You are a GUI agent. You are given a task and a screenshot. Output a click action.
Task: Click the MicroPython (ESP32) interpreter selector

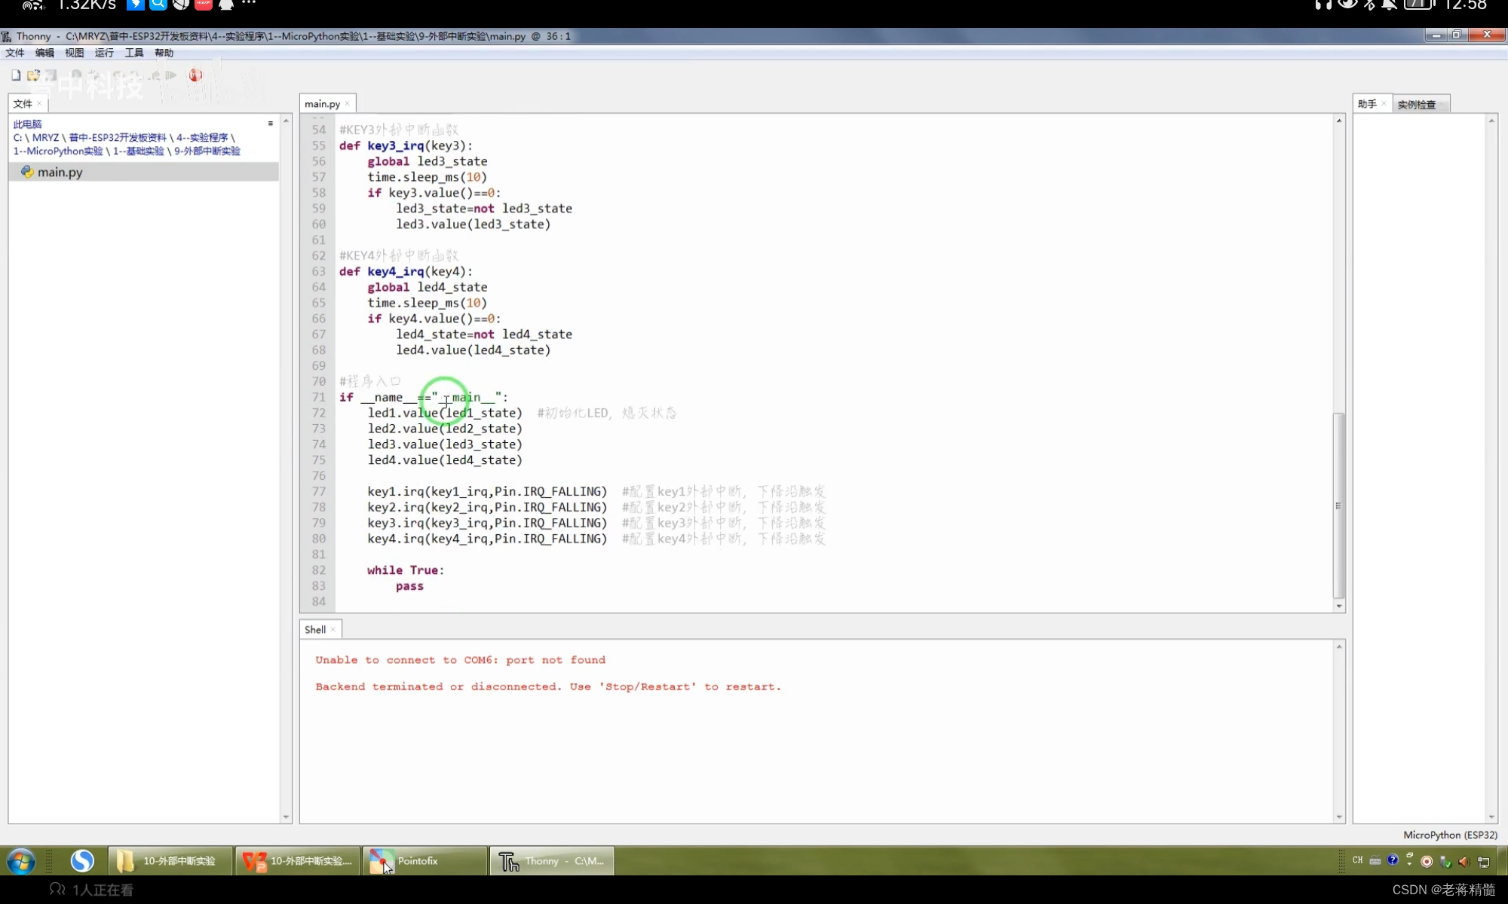click(1450, 835)
